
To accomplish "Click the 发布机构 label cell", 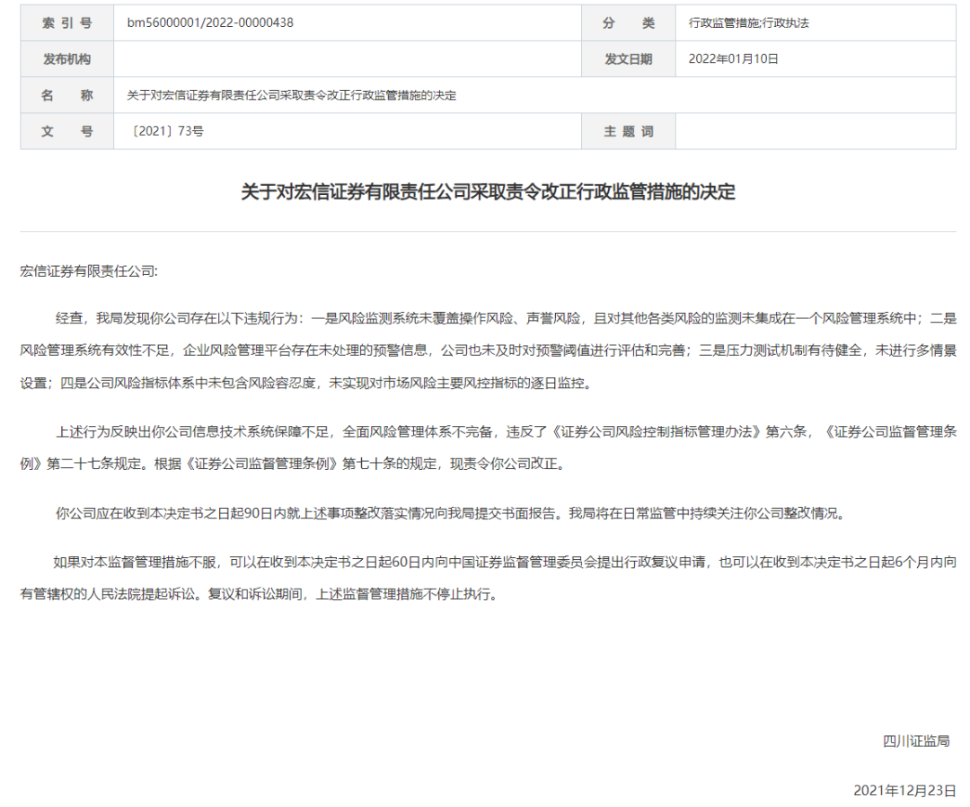I will pos(66,58).
